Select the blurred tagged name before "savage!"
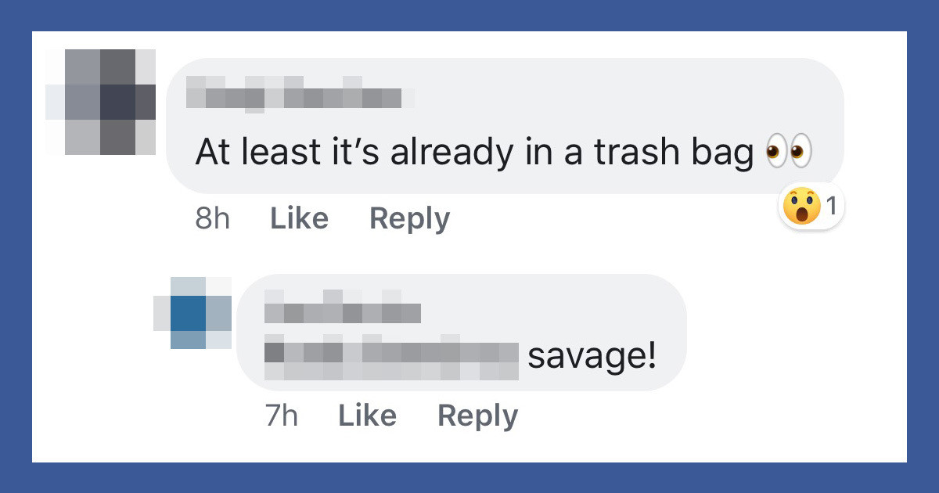939x493 pixels. point(391,358)
